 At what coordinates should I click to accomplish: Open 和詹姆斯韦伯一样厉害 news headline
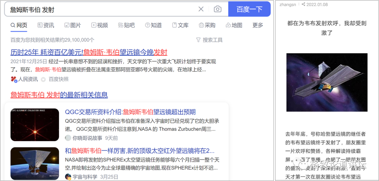[x=140, y=151]
